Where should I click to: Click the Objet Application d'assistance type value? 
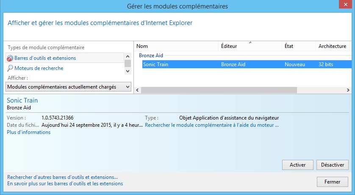[229, 118]
